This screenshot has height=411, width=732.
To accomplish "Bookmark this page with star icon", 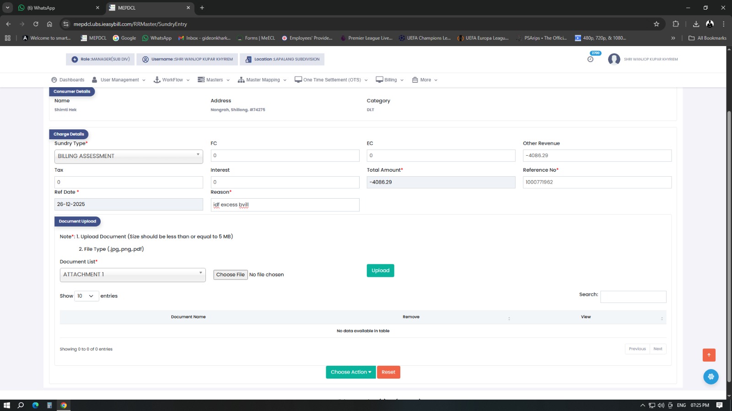I will (x=657, y=24).
